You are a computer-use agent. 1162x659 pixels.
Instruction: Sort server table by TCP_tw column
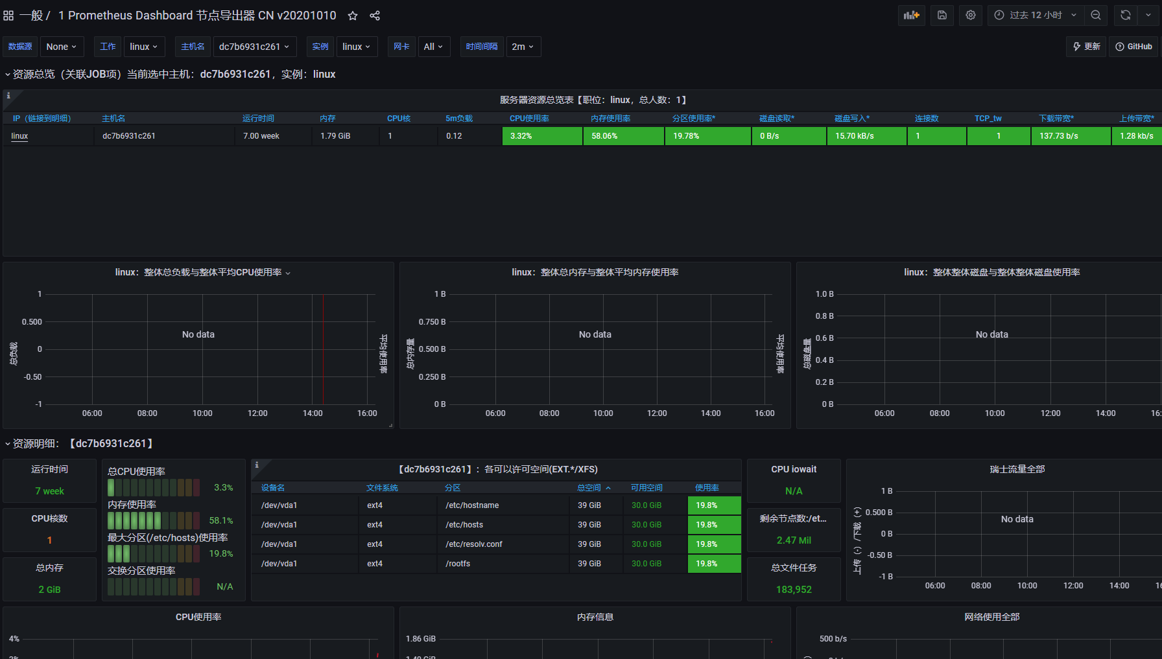pyautogui.click(x=988, y=119)
